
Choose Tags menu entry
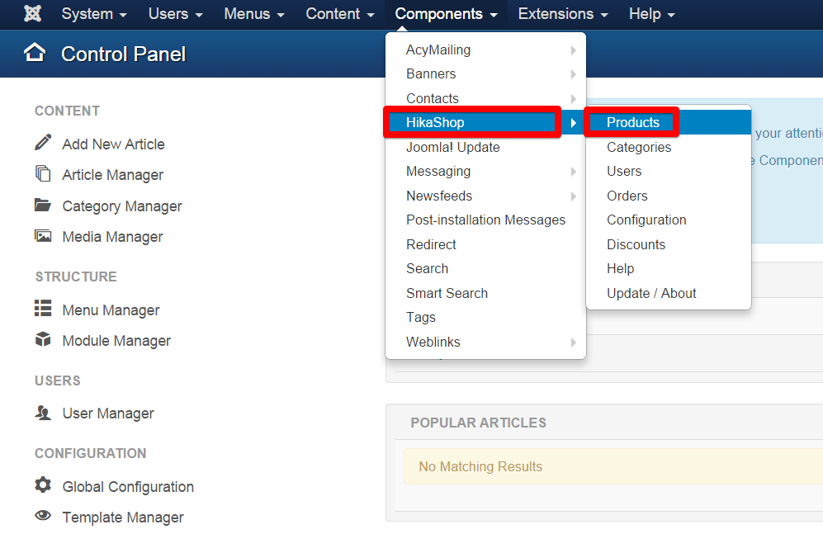tap(485, 318)
